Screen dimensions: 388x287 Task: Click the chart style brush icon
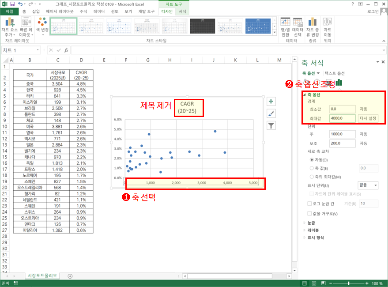pos(271,113)
